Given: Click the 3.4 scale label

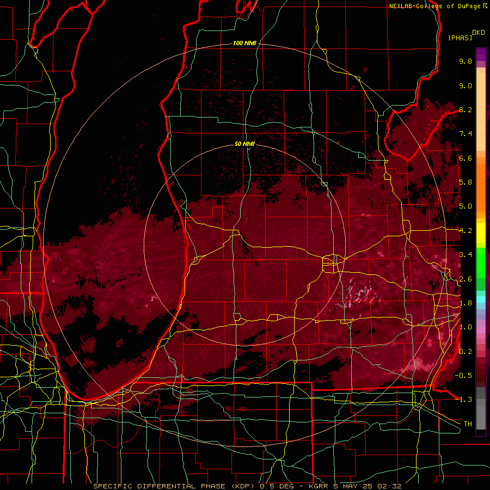Looking at the screenshot, I should 465,255.
